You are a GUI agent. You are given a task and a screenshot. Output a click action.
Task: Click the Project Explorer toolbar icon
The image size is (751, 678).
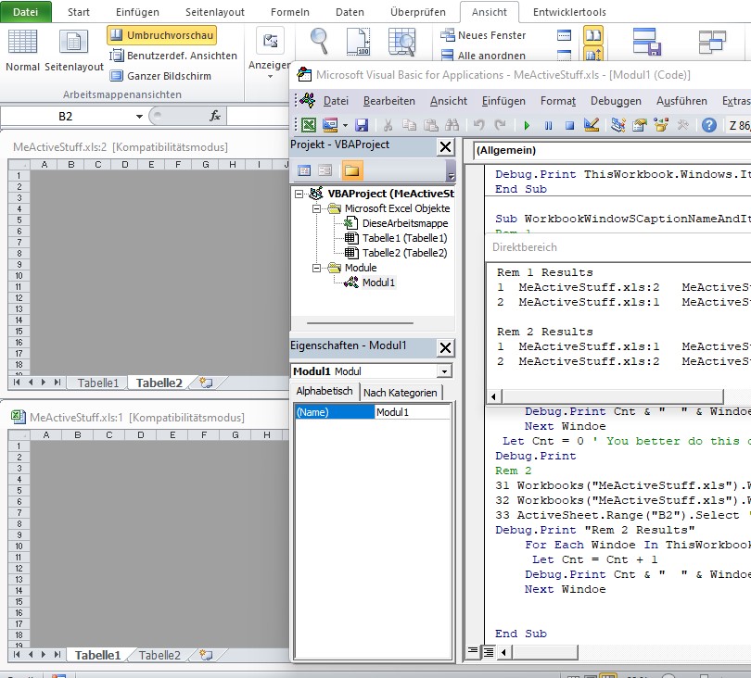(618, 125)
